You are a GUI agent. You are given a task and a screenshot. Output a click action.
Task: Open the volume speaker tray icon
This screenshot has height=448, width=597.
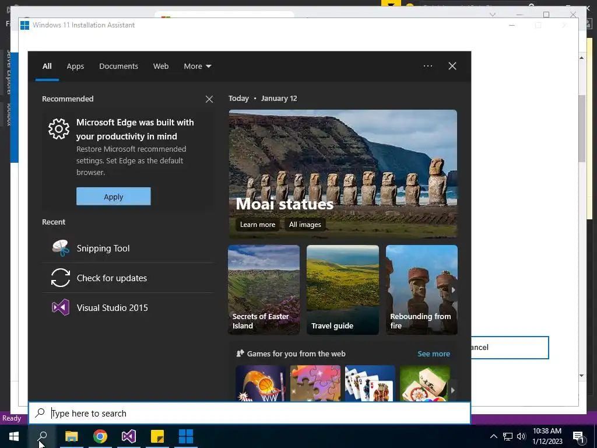(x=521, y=436)
